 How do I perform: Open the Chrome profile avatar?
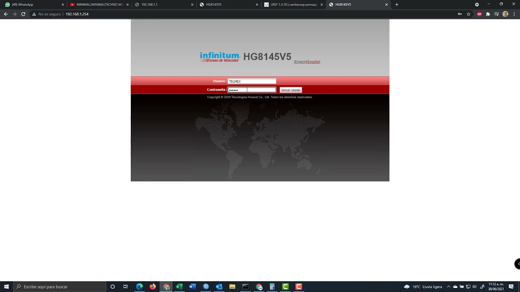click(x=505, y=14)
